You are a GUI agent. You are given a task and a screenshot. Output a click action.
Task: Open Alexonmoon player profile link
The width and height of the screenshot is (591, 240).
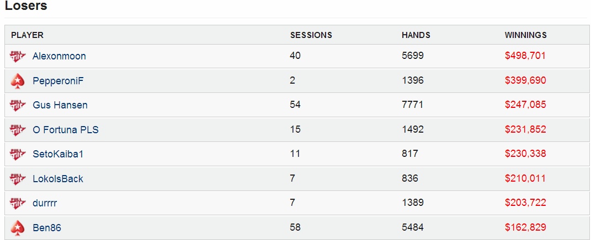59,56
